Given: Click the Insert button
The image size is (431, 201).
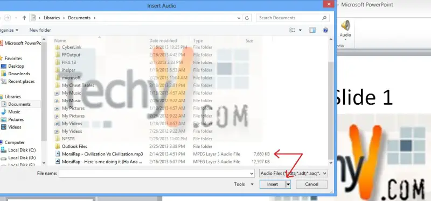Looking at the screenshot, I should point(273,184).
